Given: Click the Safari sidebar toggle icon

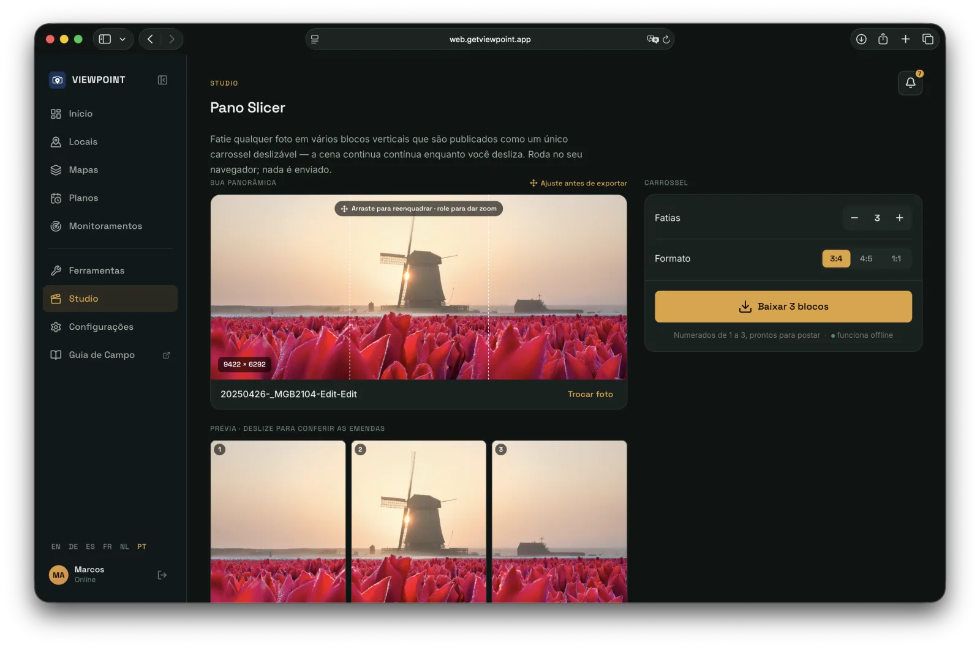Looking at the screenshot, I should pyautogui.click(x=105, y=39).
